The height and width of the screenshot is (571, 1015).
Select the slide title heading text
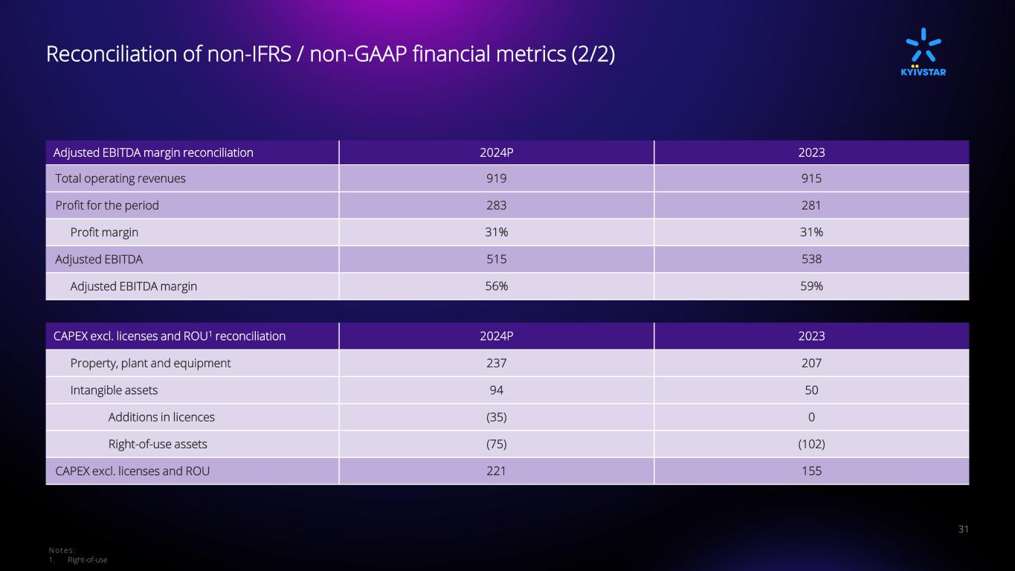coord(330,54)
